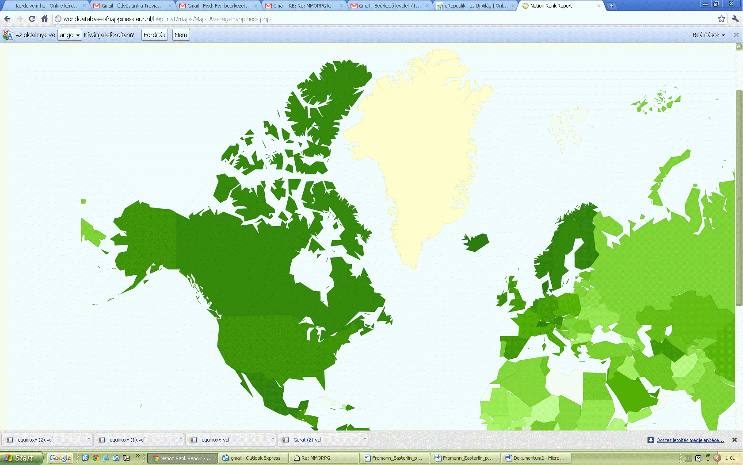Switch to the Kerdoivem.hu browser tab

coord(46,6)
